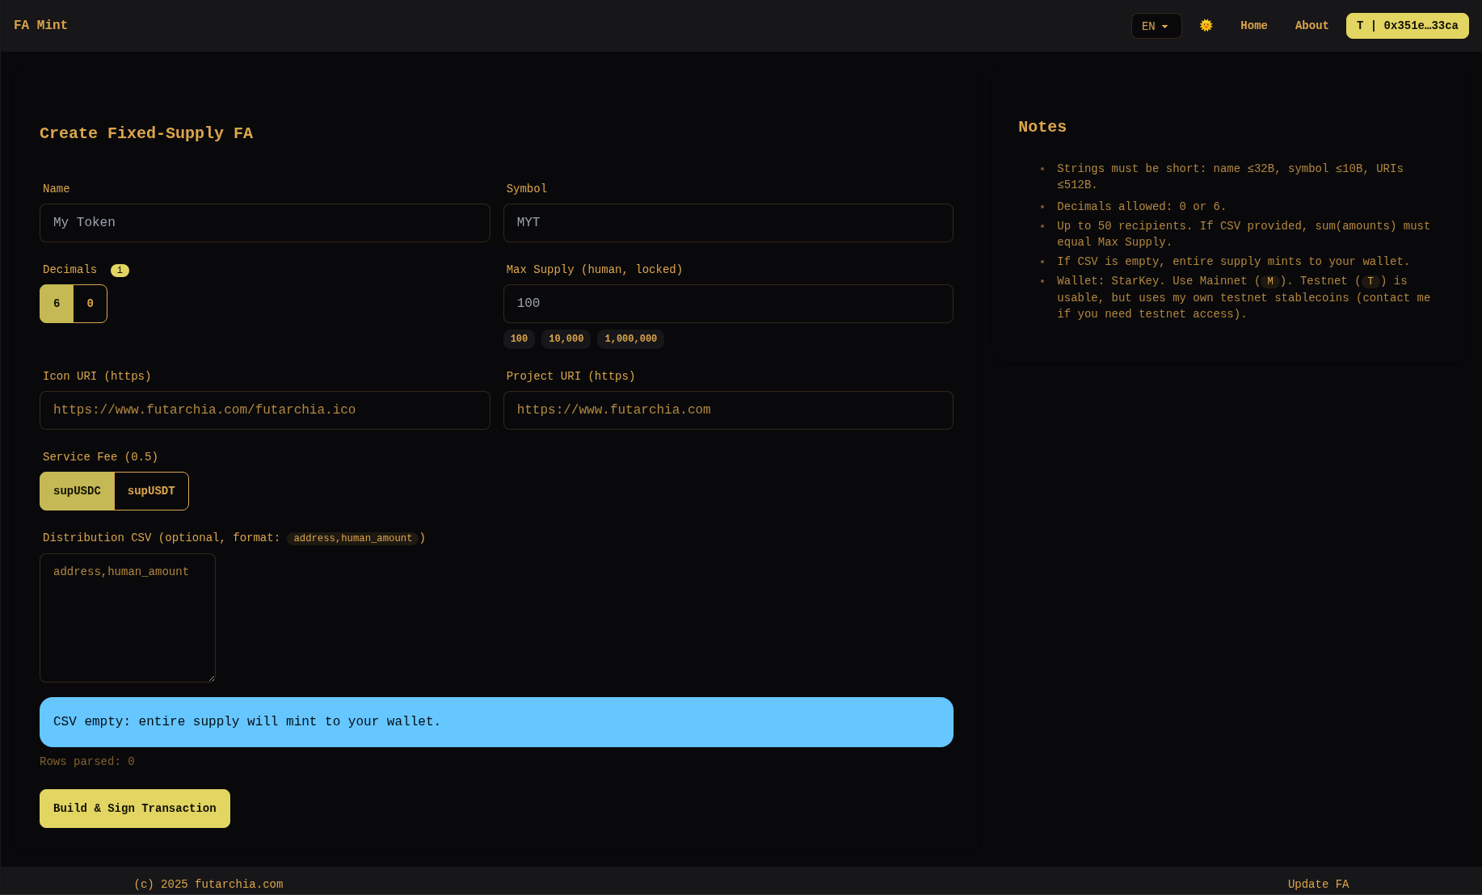The image size is (1482, 895).
Task: Click inside the Distribution CSV textarea
Action: 127,618
